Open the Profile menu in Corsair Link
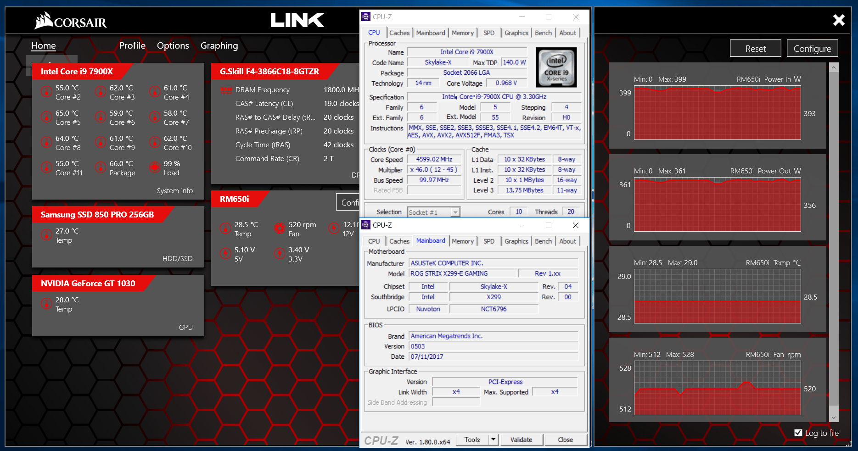The height and width of the screenshot is (451, 858). [132, 45]
